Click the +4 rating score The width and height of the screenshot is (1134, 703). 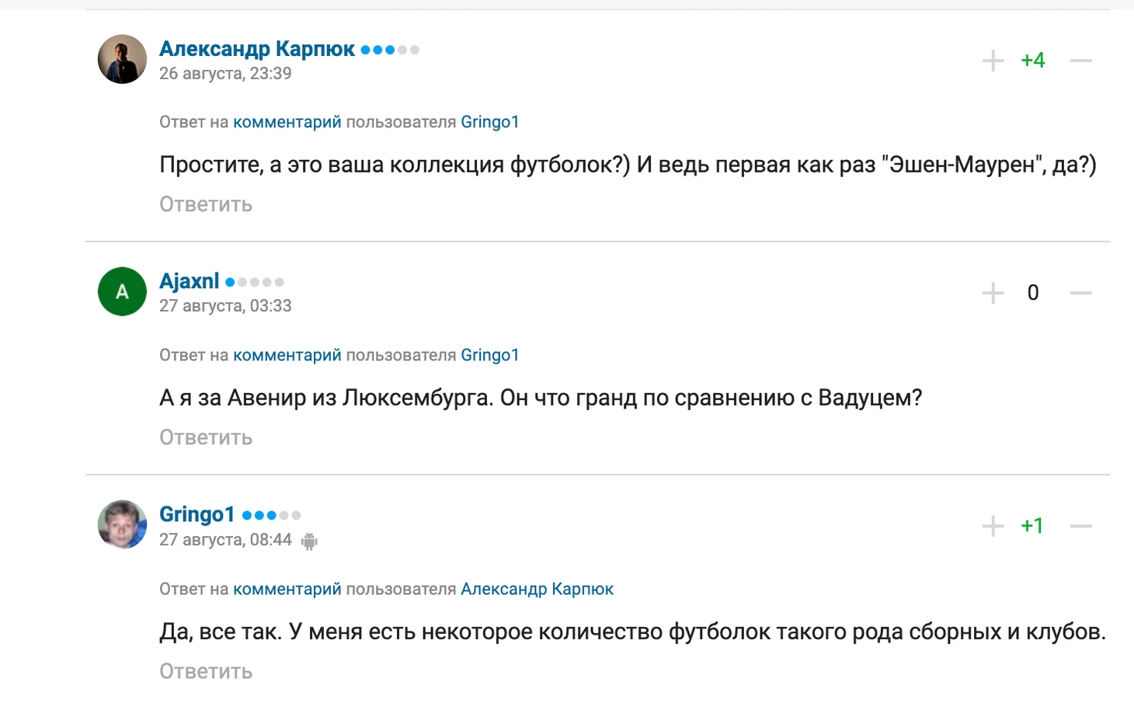1032,61
